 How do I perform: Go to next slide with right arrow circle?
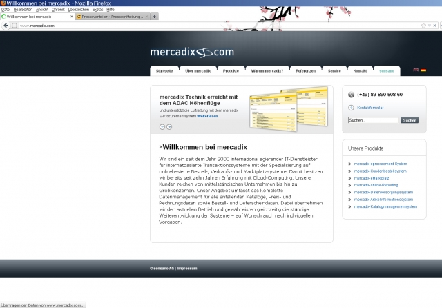pos(169,127)
